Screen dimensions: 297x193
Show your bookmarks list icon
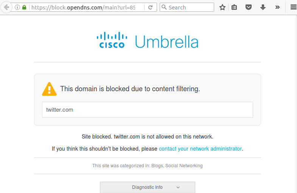pyautogui.click(x=235, y=7)
